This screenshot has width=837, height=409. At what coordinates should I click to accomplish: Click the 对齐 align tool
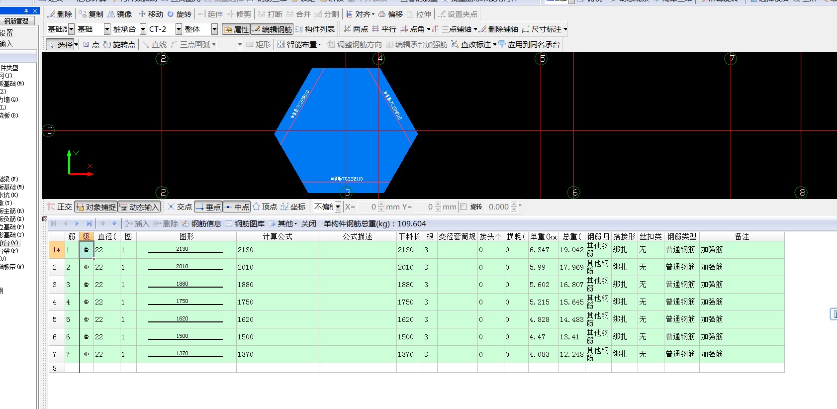click(361, 14)
